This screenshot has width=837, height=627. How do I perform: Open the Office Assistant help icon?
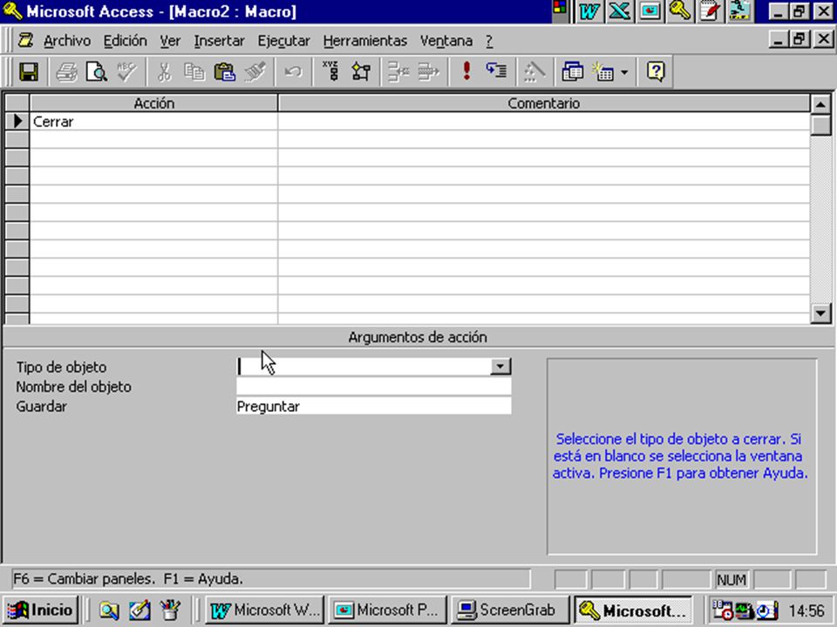click(x=656, y=71)
